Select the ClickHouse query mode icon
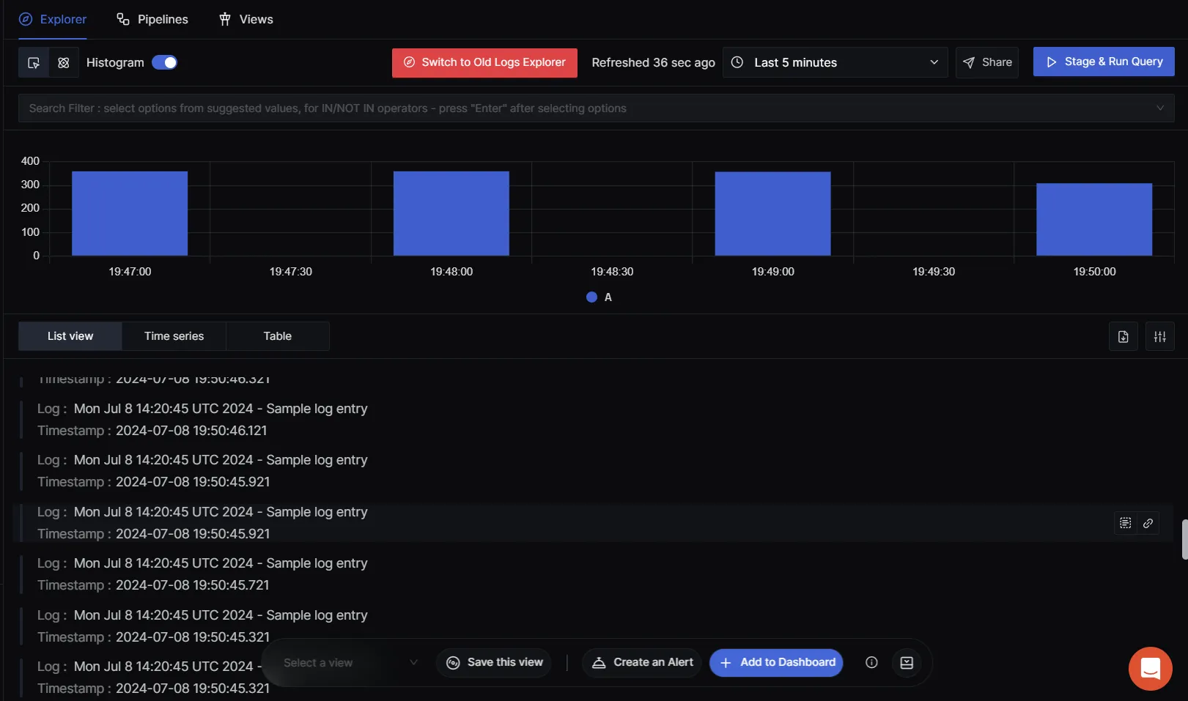The height and width of the screenshot is (701, 1188). 64,62
